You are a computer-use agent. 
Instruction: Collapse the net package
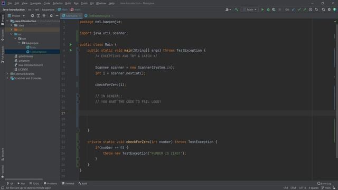coord(15,39)
